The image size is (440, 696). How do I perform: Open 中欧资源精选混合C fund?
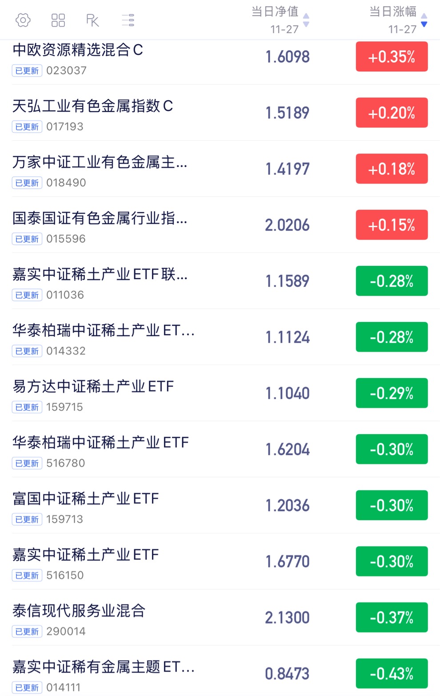pos(220,57)
